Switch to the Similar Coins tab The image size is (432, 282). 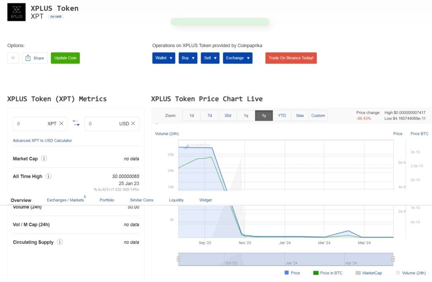[x=142, y=200]
